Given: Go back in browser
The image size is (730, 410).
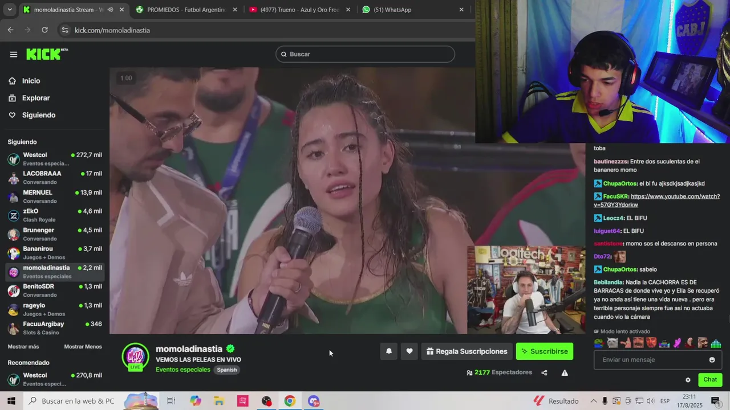Looking at the screenshot, I should (x=10, y=30).
